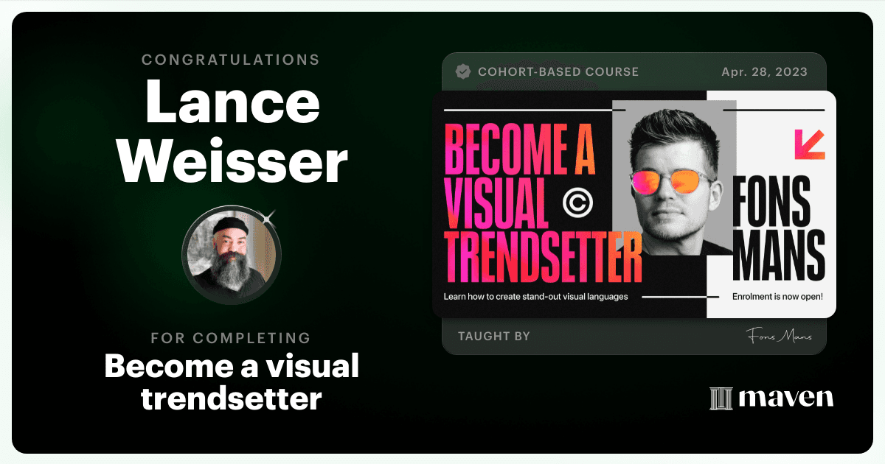Click the Congratulations label
The image size is (885, 464).
[x=231, y=60]
